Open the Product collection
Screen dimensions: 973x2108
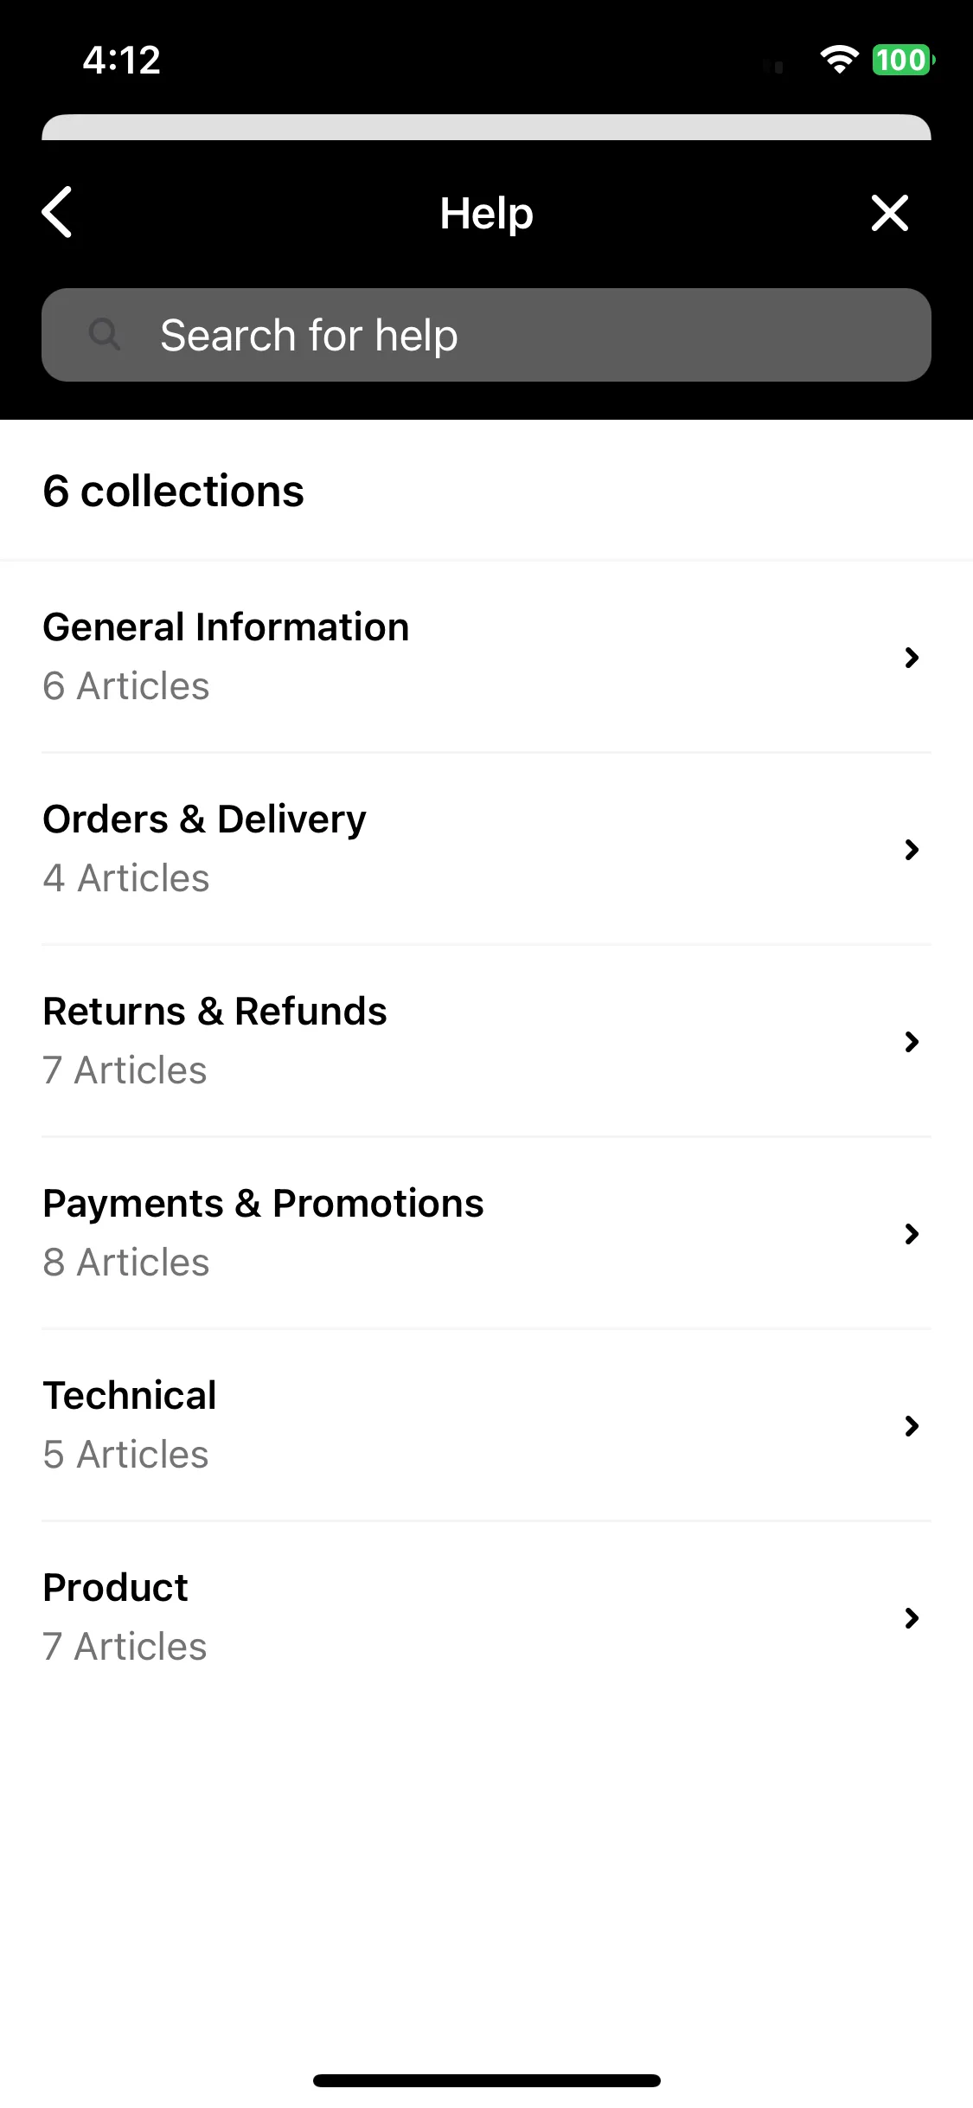pos(486,1617)
